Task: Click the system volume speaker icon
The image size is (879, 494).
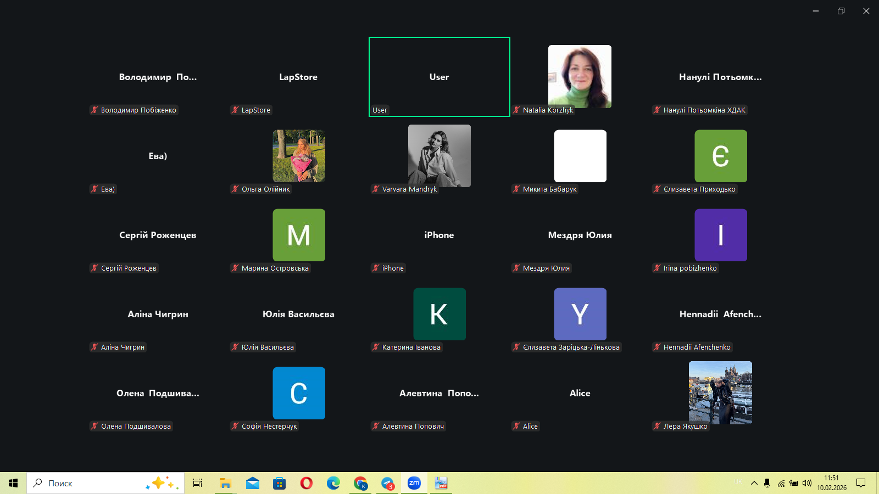Action: [x=806, y=483]
